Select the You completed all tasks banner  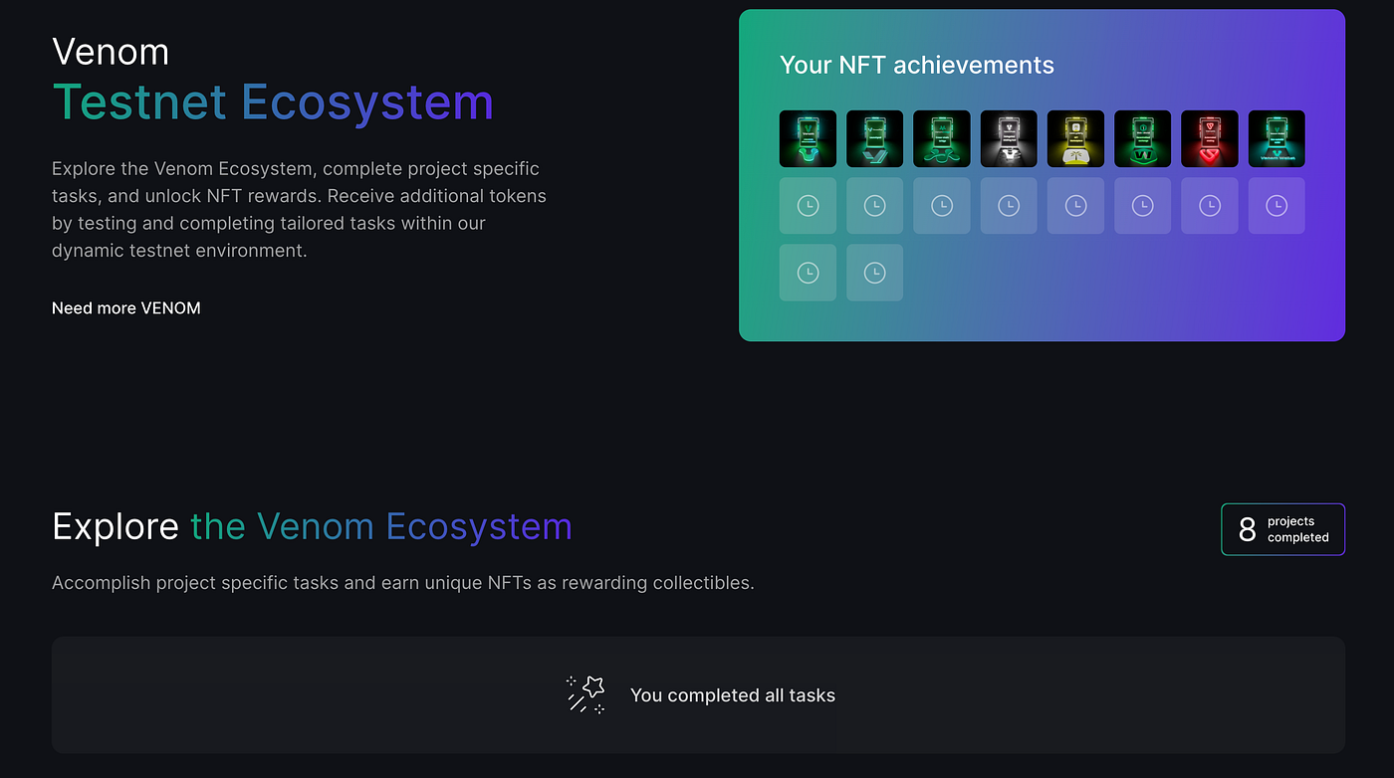tap(698, 695)
